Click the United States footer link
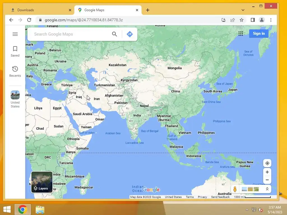This screenshot has width=287, height=215. point(173,197)
